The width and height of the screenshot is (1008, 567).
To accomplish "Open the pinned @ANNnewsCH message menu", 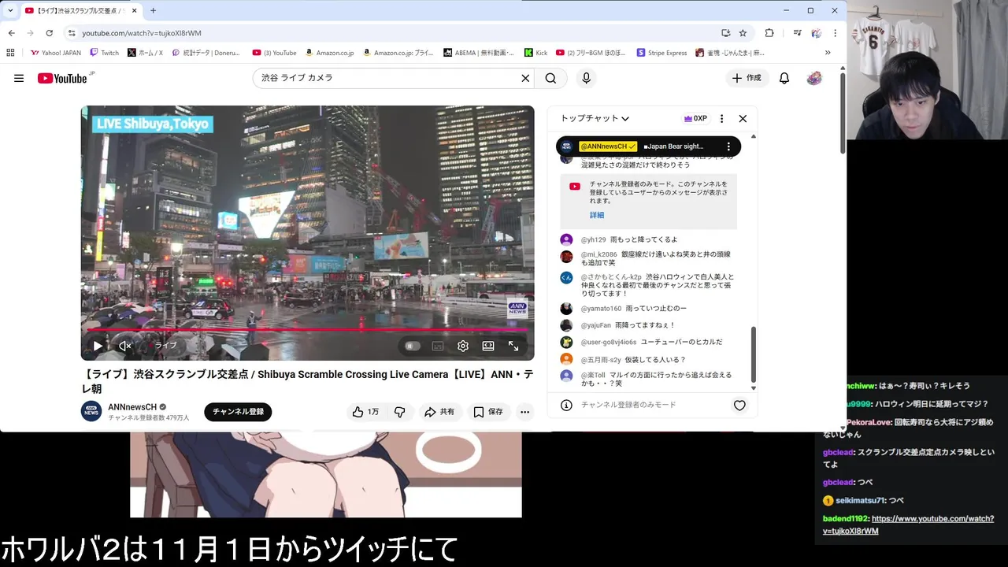I will click(728, 146).
